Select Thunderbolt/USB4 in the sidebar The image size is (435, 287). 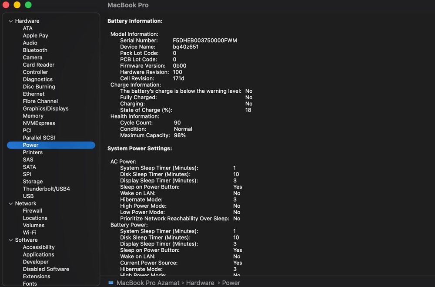[x=47, y=189]
